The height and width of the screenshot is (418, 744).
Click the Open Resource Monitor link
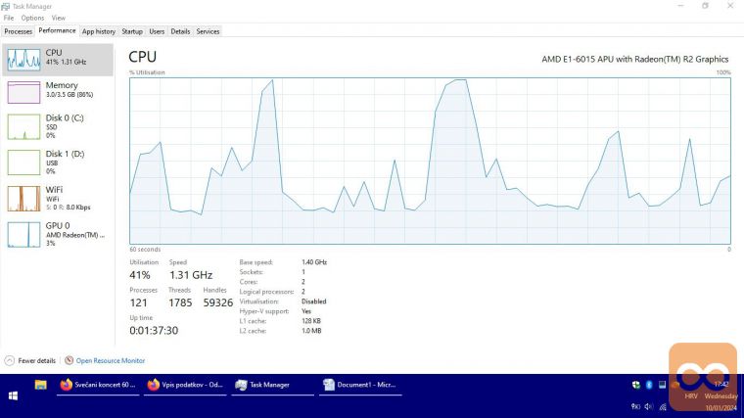(x=110, y=360)
